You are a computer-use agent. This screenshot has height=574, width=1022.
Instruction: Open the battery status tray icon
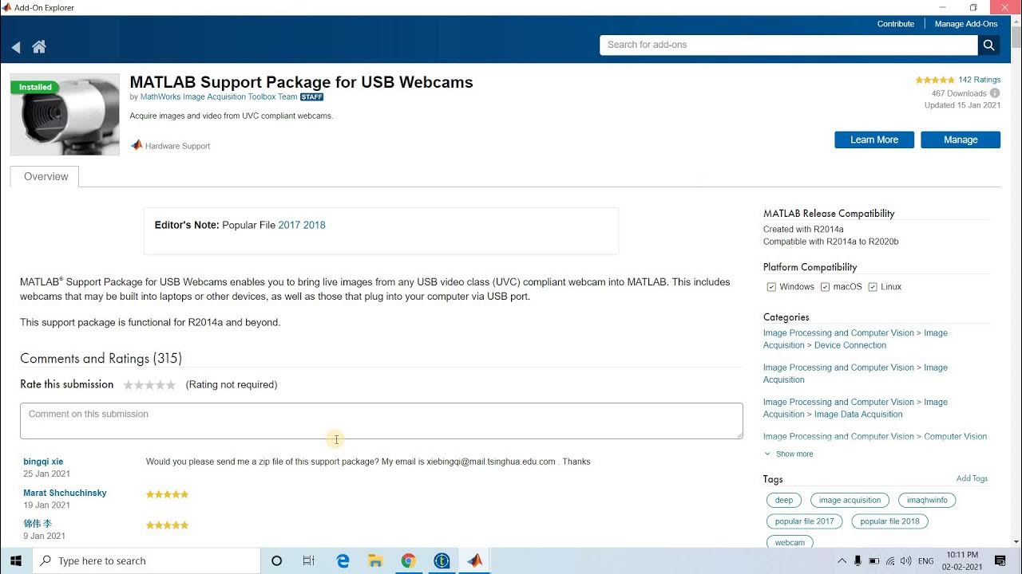[874, 561]
